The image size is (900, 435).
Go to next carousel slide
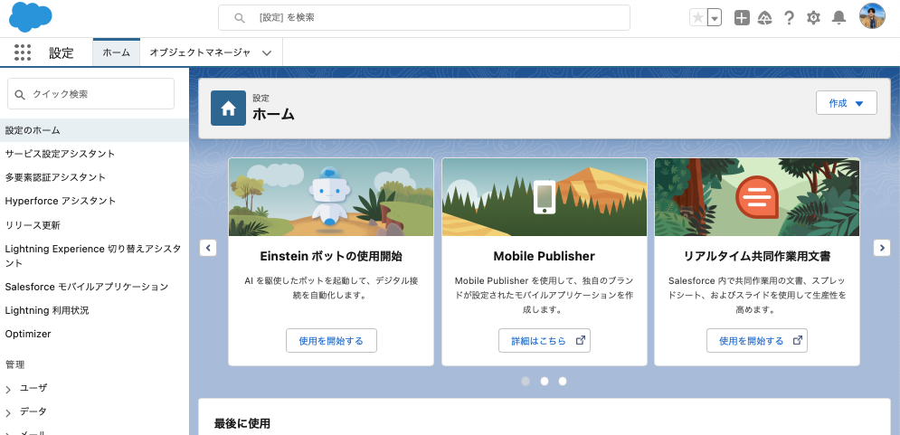[x=882, y=248]
